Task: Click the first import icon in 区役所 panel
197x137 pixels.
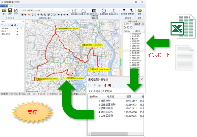Action: tap(125, 27)
